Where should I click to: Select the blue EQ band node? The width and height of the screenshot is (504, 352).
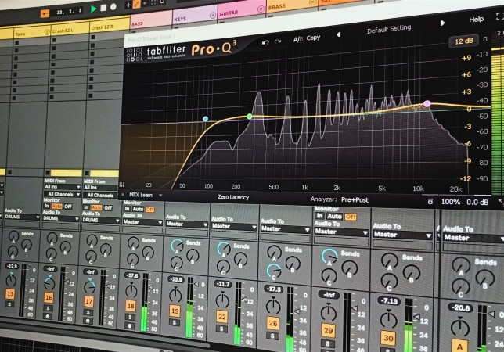(205, 119)
